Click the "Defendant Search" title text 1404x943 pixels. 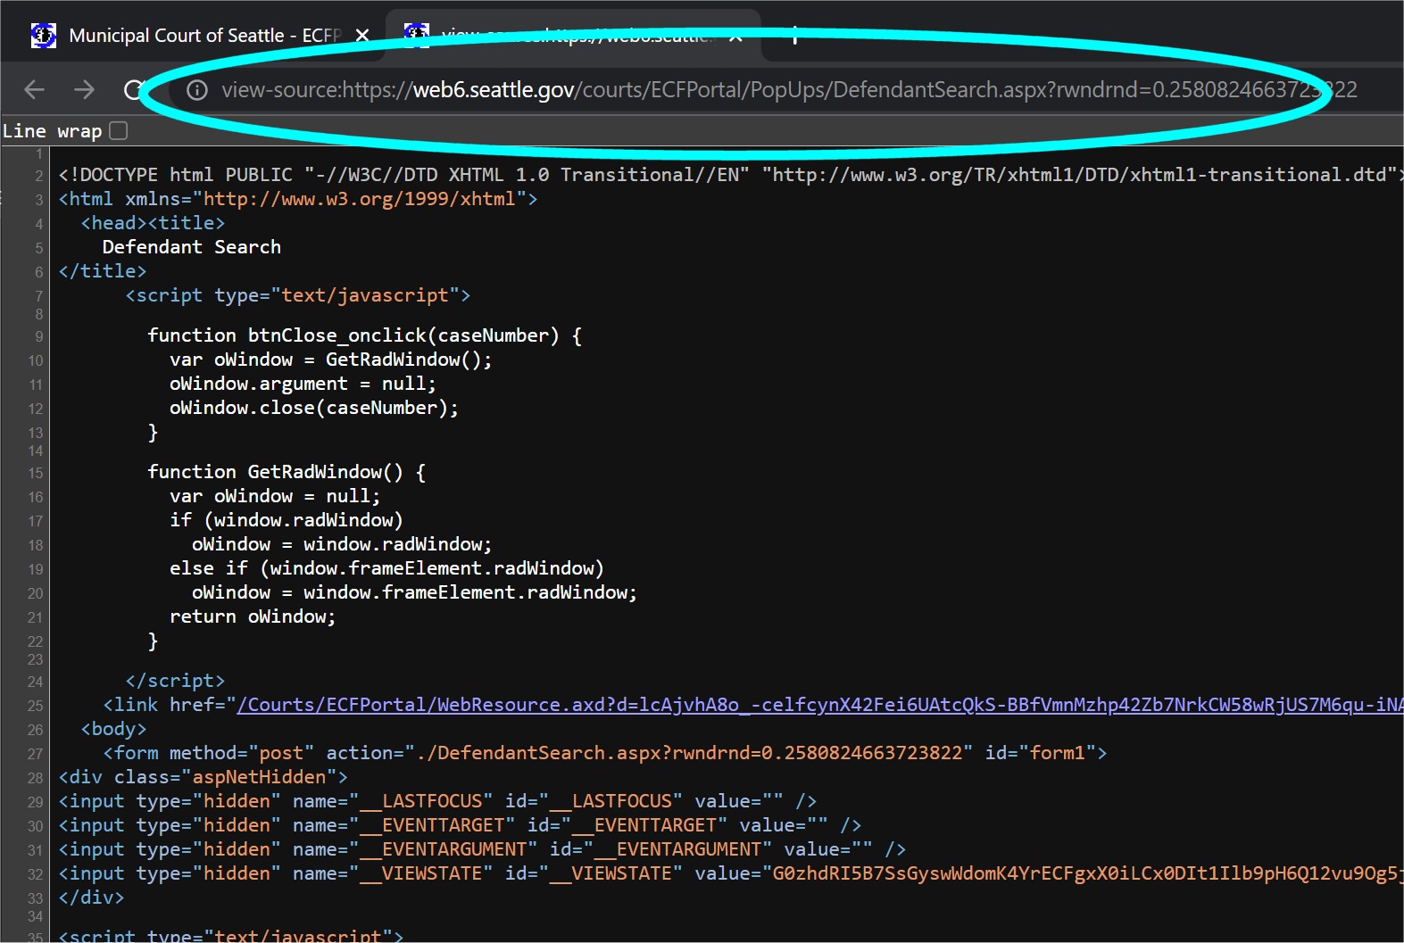pyautogui.click(x=191, y=247)
